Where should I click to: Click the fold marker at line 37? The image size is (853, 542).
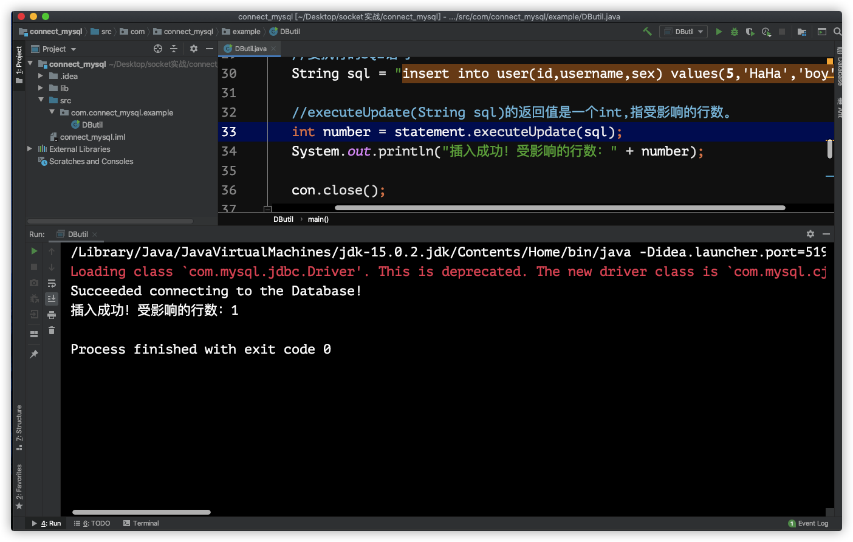(x=267, y=209)
